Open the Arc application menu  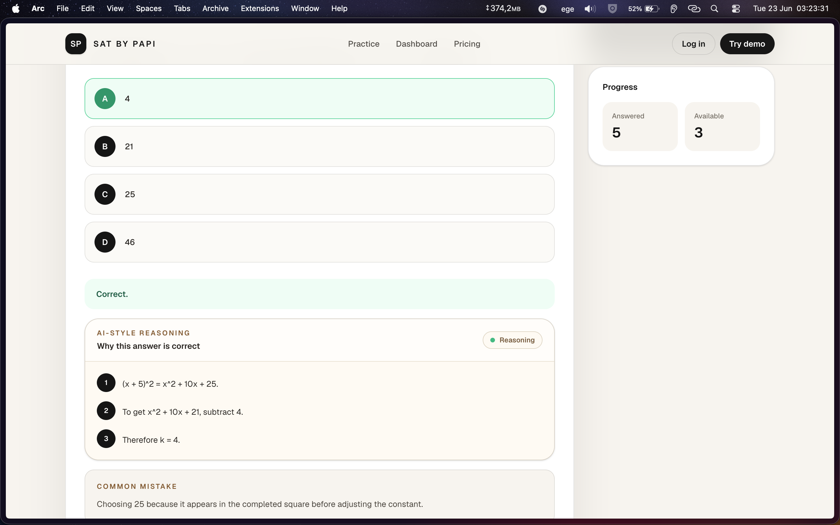(38, 9)
